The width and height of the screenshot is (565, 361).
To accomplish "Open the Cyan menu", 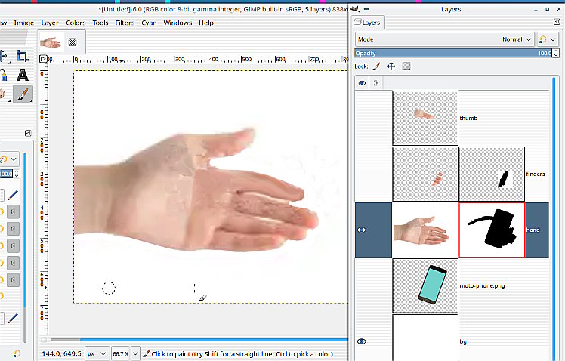I will pos(149,23).
